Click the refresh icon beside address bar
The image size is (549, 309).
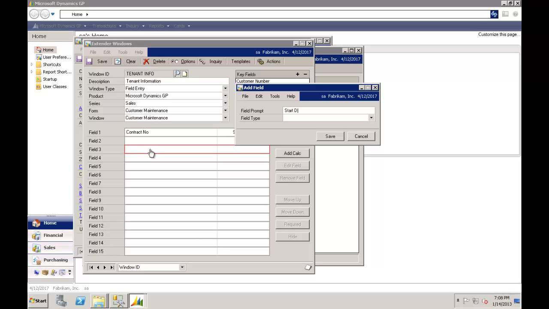494,14
